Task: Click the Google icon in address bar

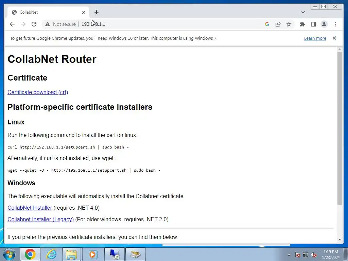Action: (267, 24)
